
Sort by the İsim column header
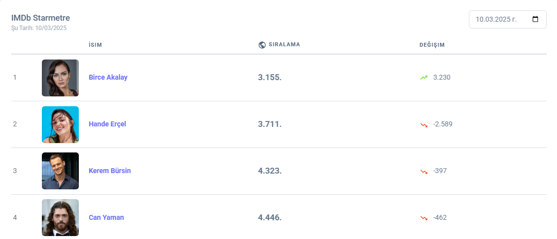(95, 45)
